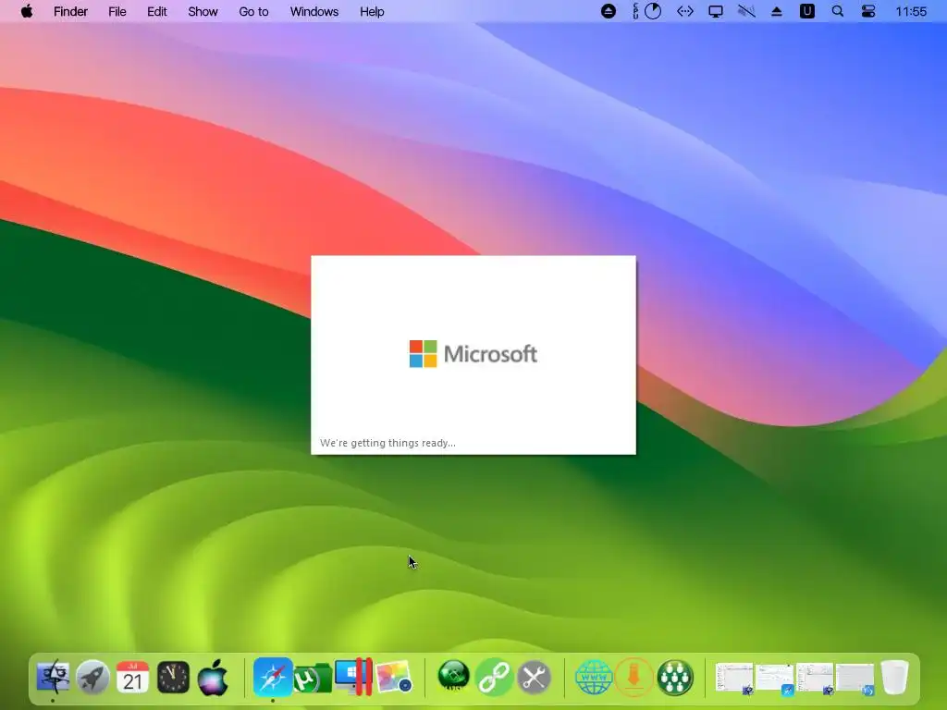Screen dimensions: 947x710
Task: Open the File menu
Action: (117, 11)
